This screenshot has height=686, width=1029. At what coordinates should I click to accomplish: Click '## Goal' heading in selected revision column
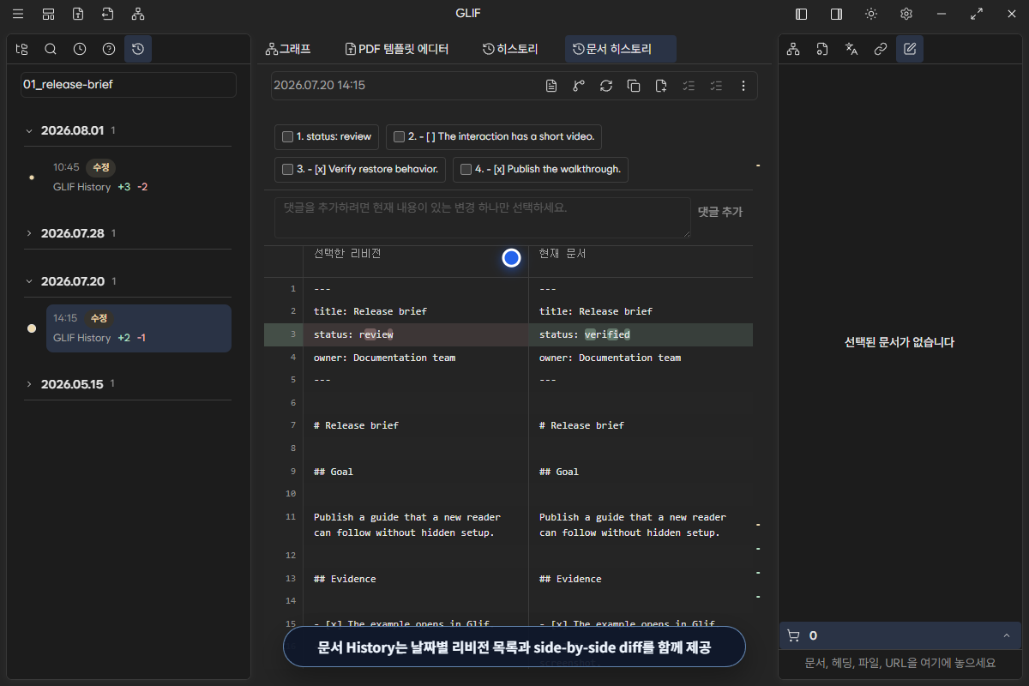(x=333, y=472)
